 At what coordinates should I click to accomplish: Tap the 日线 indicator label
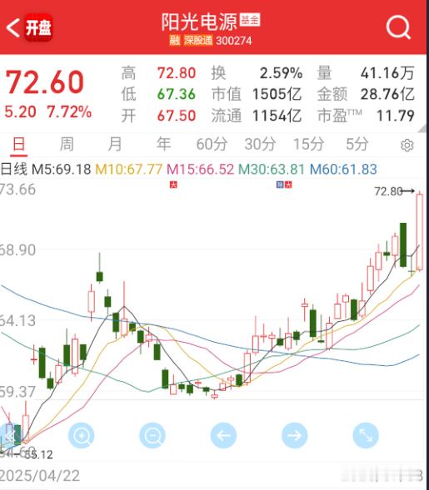14,170
